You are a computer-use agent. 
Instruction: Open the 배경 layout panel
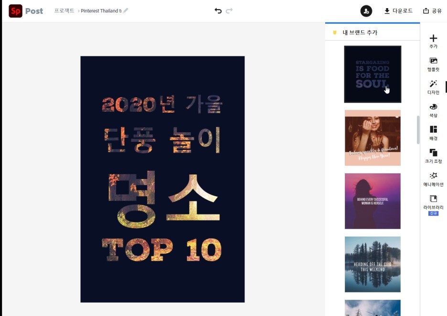coord(433,133)
